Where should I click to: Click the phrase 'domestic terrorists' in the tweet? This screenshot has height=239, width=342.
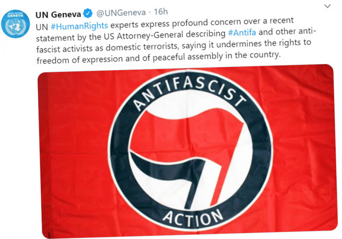[142, 47]
